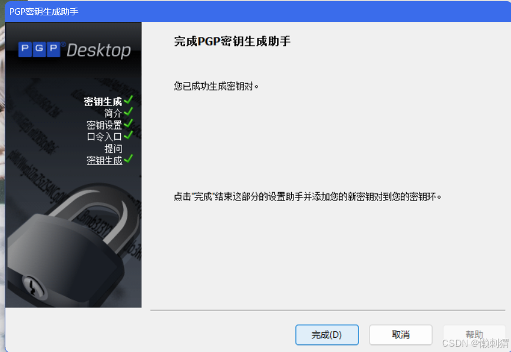Click green checkmark beside underlined 密钥生成

[128, 159]
